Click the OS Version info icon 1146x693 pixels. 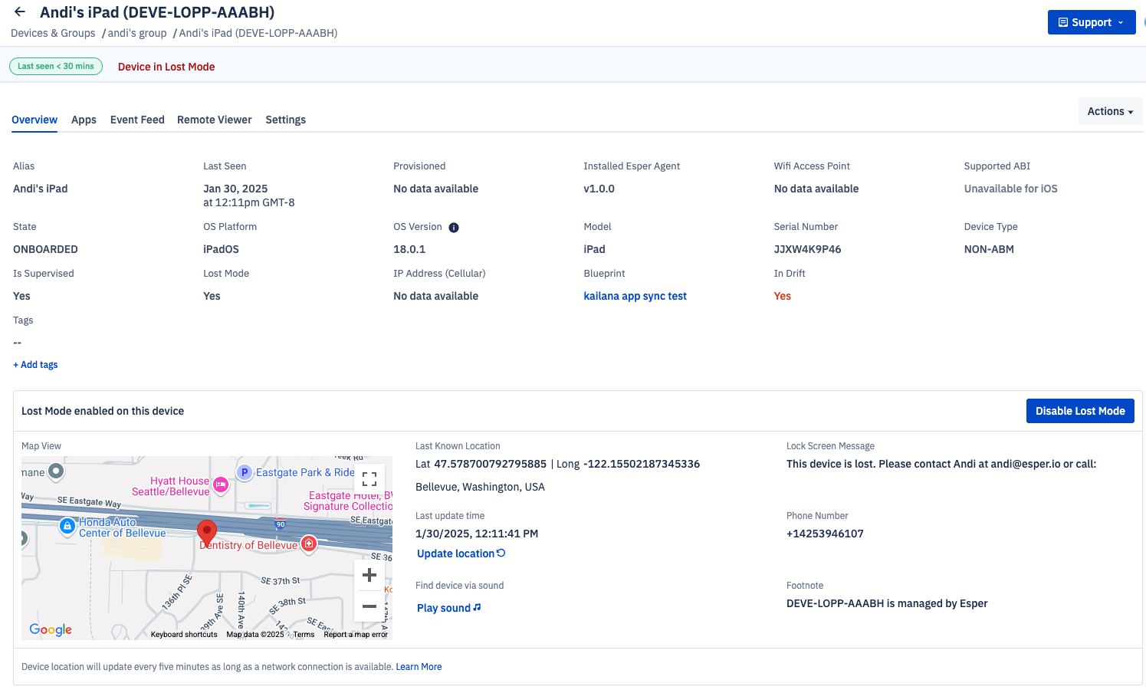click(x=454, y=228)
